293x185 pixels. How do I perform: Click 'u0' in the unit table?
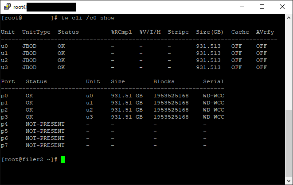click(4, 46)
